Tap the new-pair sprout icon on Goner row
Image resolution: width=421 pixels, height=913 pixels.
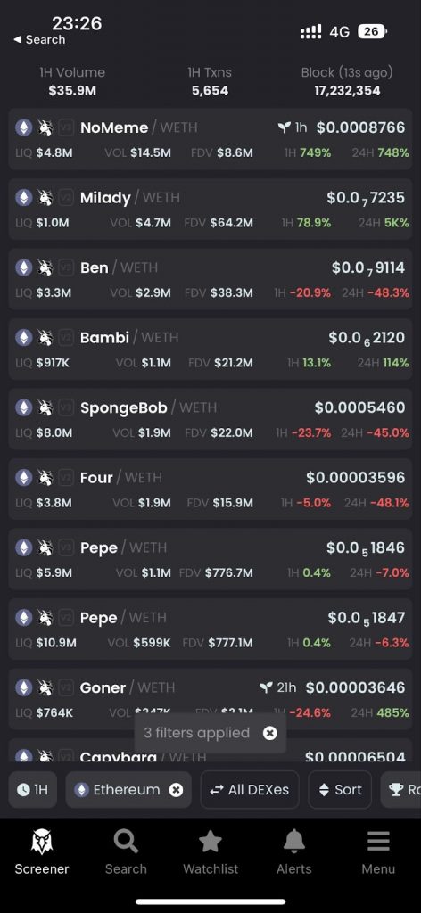[266, 687]
